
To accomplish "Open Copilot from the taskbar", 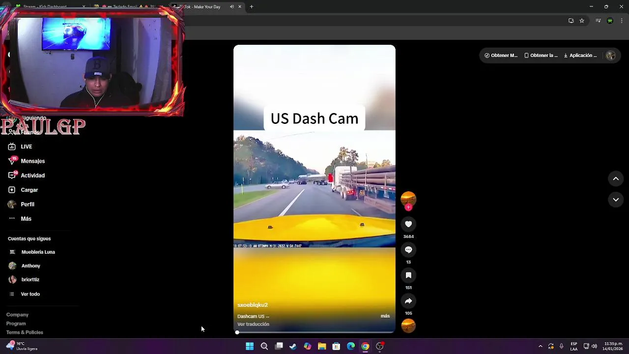I will (308, 346).
